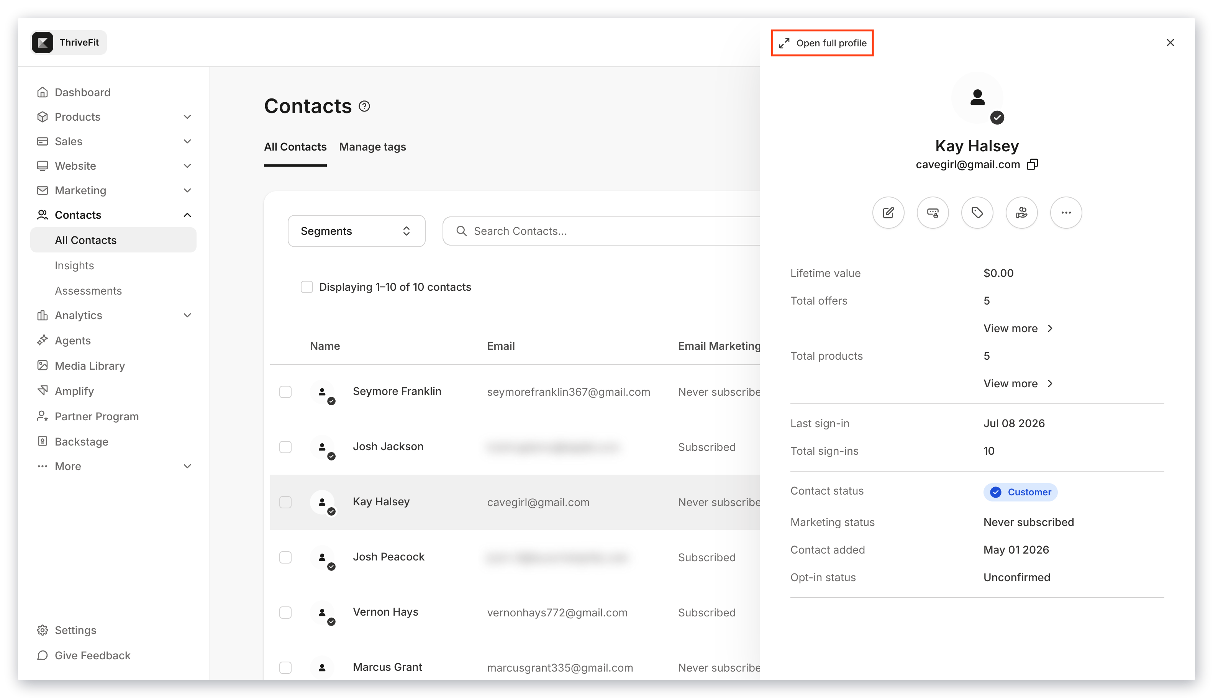This screenshot has width=1213, height=698.
Task: Click the Search Contacts input field
Action: pos(601,231)
